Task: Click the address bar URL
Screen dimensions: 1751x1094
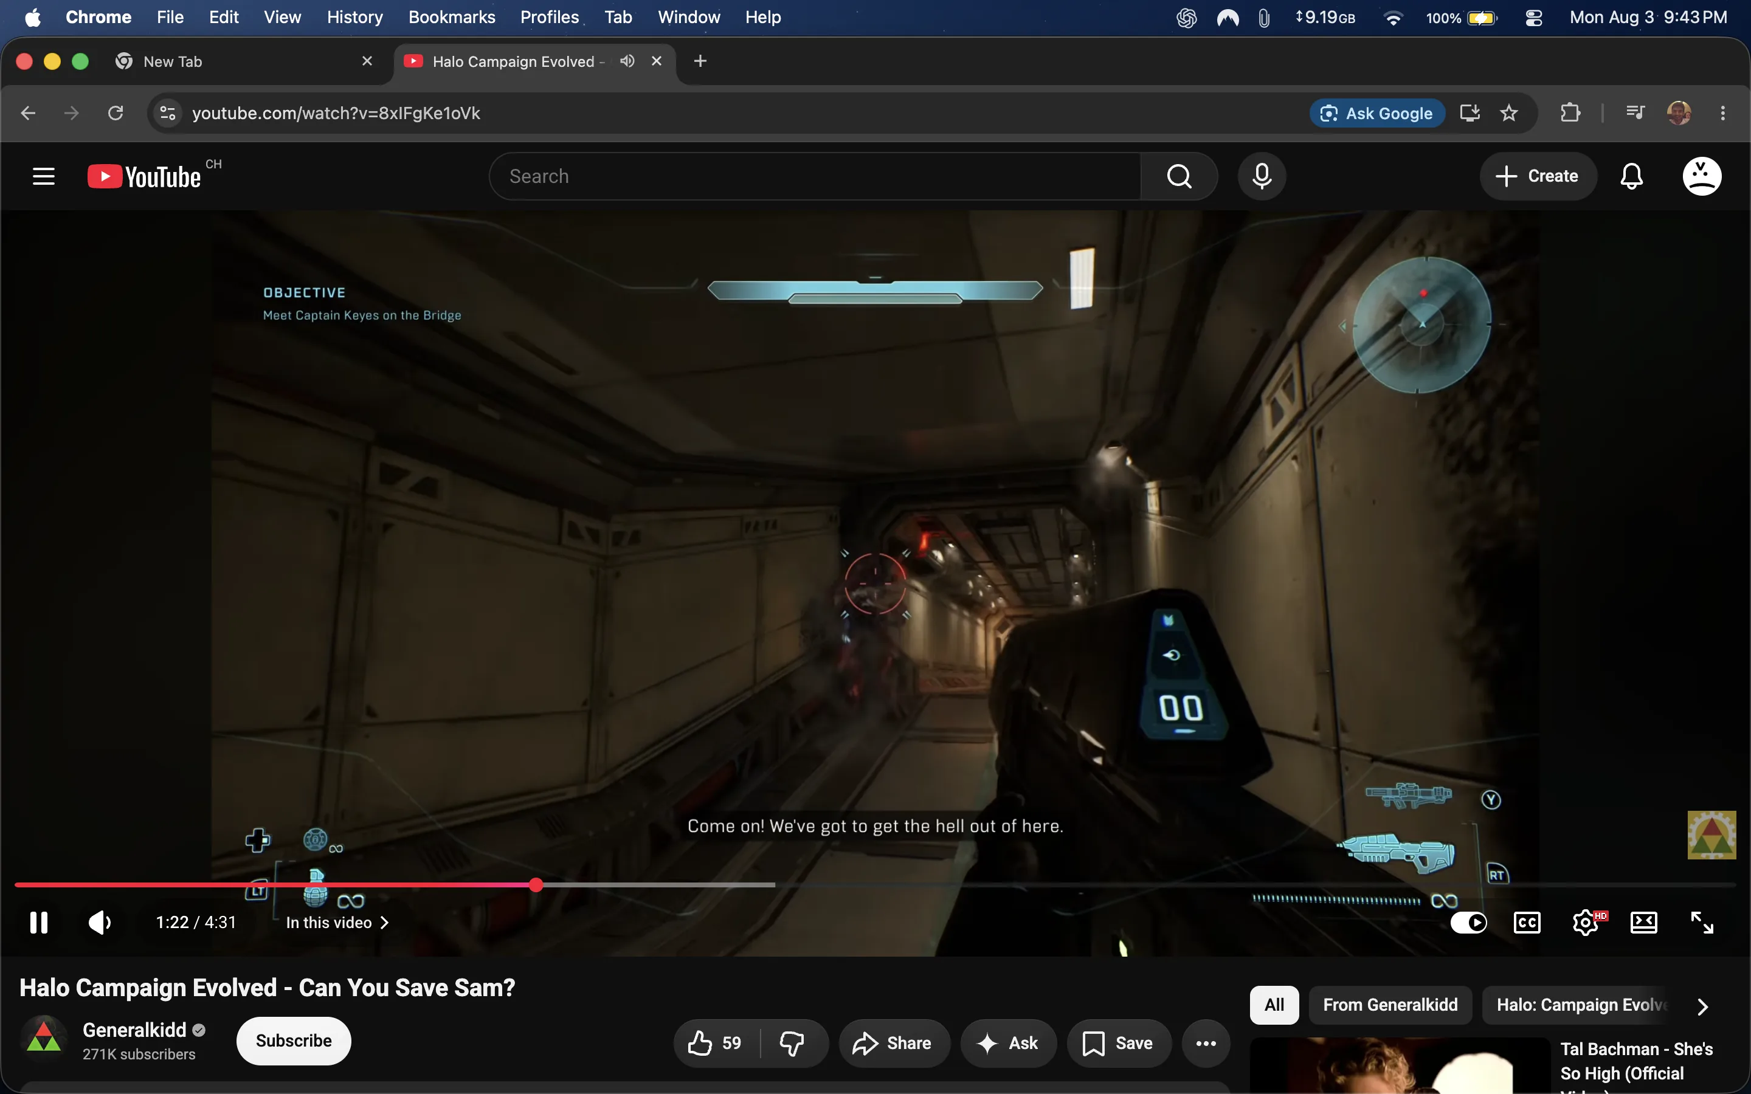Action: [x=336, y=113]
